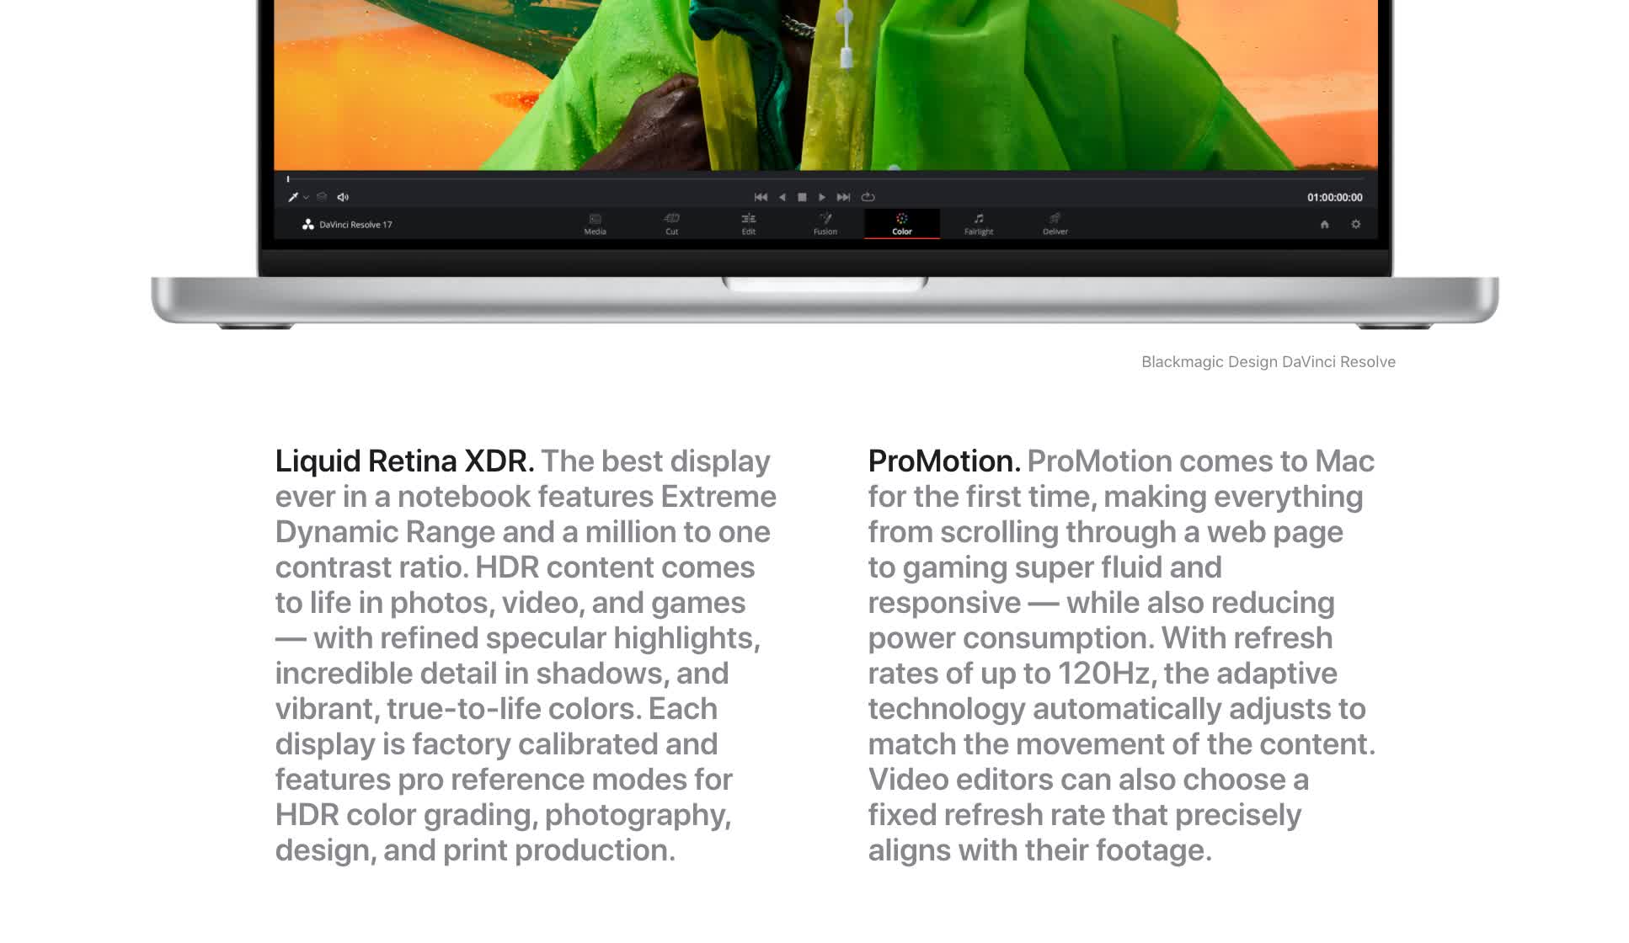Open the Media page

(x=595, y=225)
